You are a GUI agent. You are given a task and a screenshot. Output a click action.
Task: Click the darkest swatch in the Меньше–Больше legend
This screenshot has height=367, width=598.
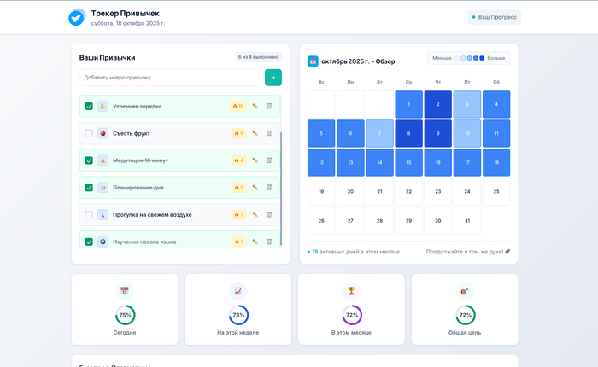(x=482, y=58)
